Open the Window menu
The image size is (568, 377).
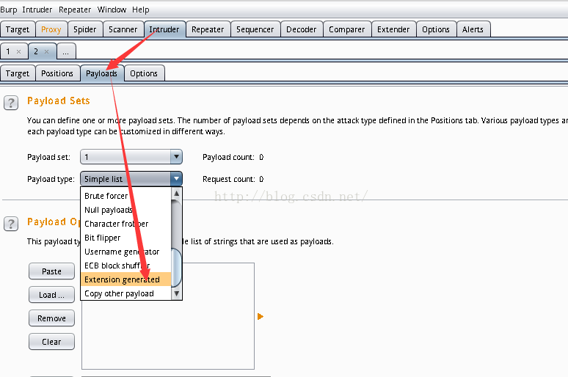tap(112, 10)
